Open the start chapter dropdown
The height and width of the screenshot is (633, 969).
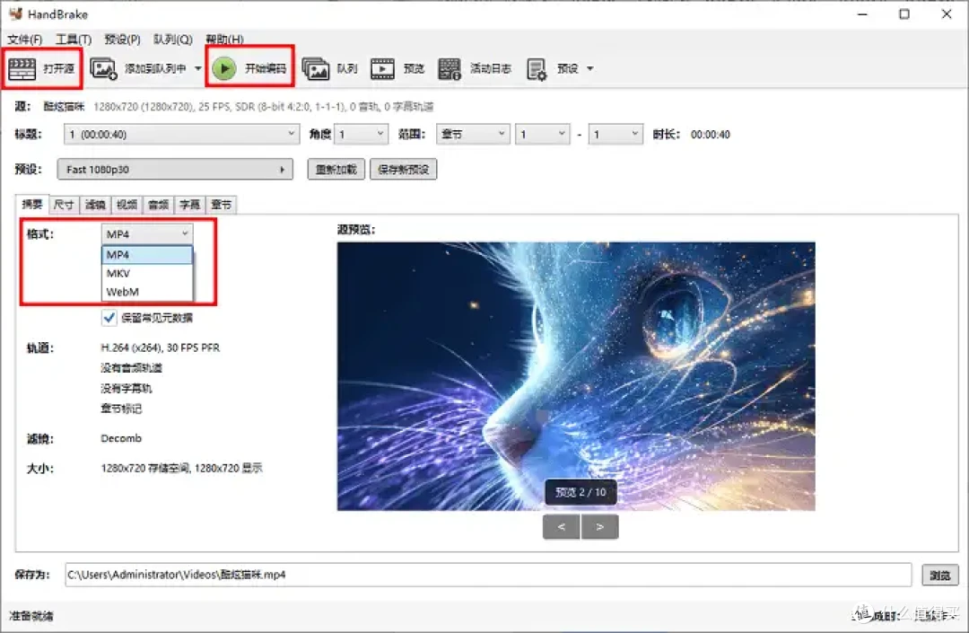coord(543,134)
